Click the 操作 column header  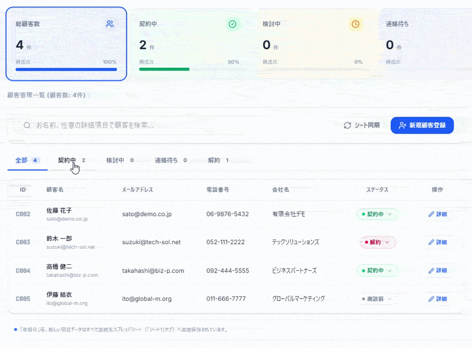[437, 190]
